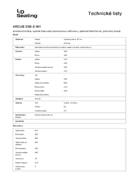
Task: Click the bold 'Opěrák:' section label
Action: click(x=19, y=51)
